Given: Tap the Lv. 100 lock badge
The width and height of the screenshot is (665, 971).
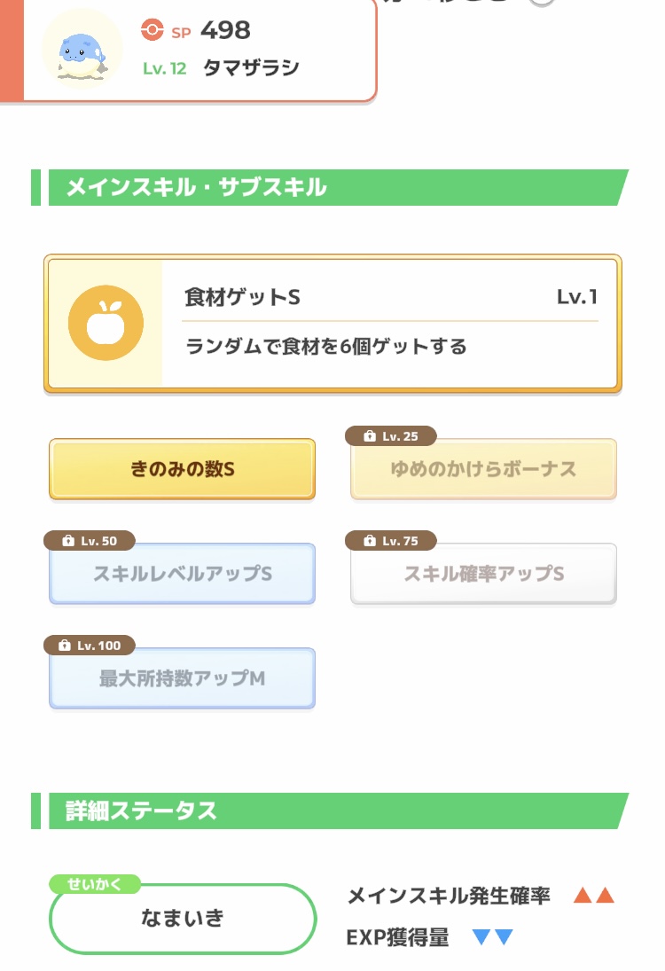Looking at the screenshot, I should (90, 646).
